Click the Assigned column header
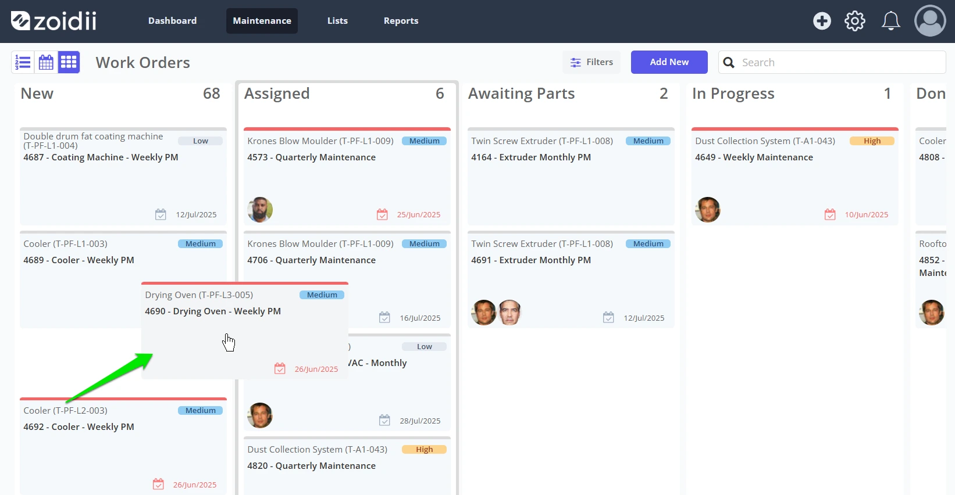This screenshot has height=495, width=955. [x=277, y=94]
